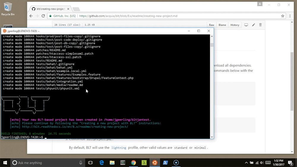Viewport: 297px width, 167px height.
Task: Close the blt/creating-new-project tab
Action: pyautogui.click(x=68, y=9)
